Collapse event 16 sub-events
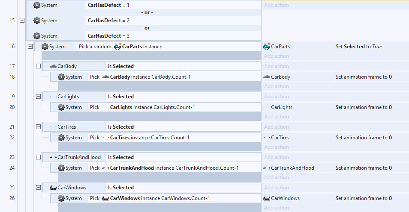Viewport: 409px width, 212px height. pyautogui.click(x=30, y=47)
